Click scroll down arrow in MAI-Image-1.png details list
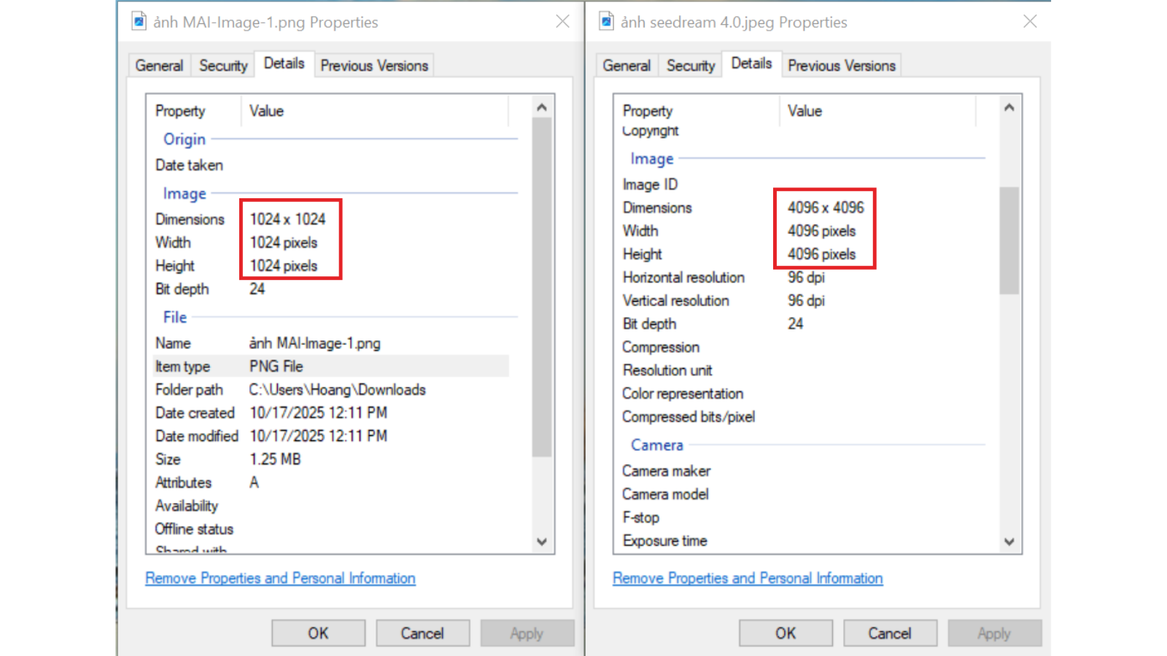This screenshot has height=656, width=1167. pyautogui.click(x=541, y=542)
